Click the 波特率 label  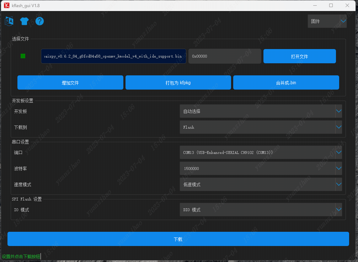click(20, 169)
